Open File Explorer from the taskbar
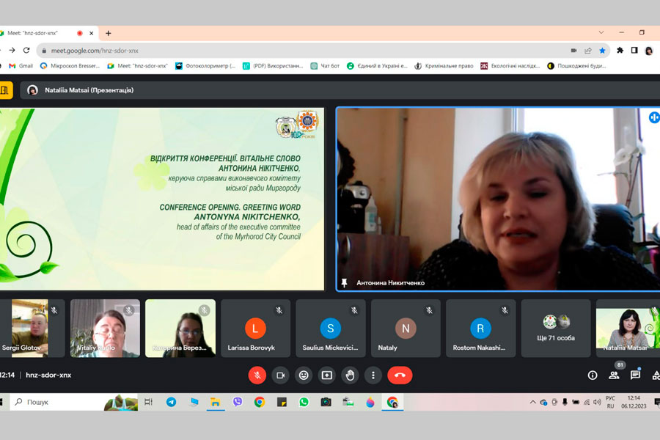This screenshot has height=440, width=660. (x=216, y=402)
